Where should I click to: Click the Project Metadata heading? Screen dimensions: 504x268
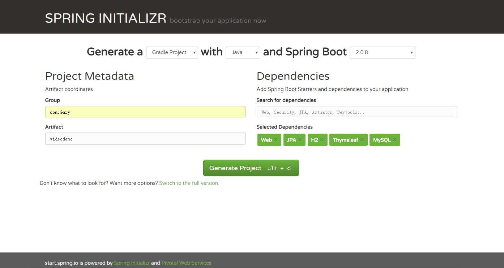coord(90,76)
